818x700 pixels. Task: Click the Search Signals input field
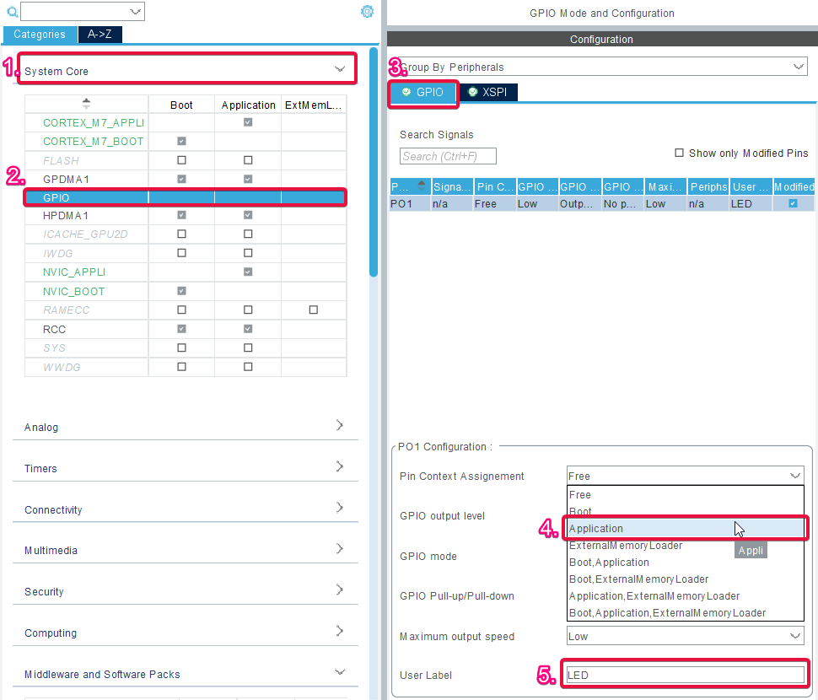click(x=448, y=156)
